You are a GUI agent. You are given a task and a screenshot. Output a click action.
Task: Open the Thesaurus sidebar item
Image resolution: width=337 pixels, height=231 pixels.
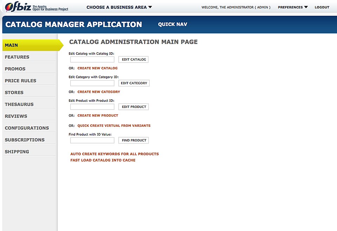point(19,104)
